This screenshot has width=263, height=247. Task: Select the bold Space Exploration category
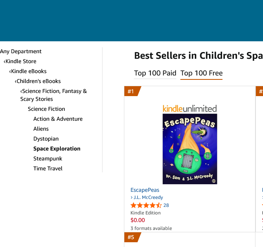(57, 149)
